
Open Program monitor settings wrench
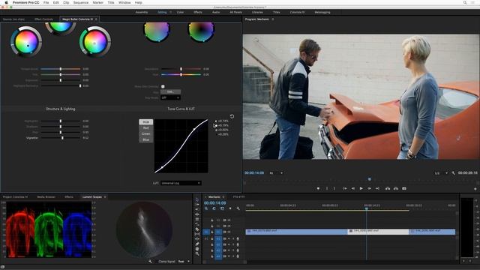(x=453, y=173)
